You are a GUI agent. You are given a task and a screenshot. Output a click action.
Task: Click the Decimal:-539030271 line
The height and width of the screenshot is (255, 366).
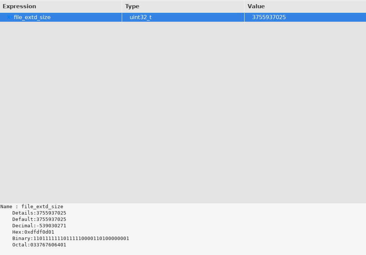39,225
